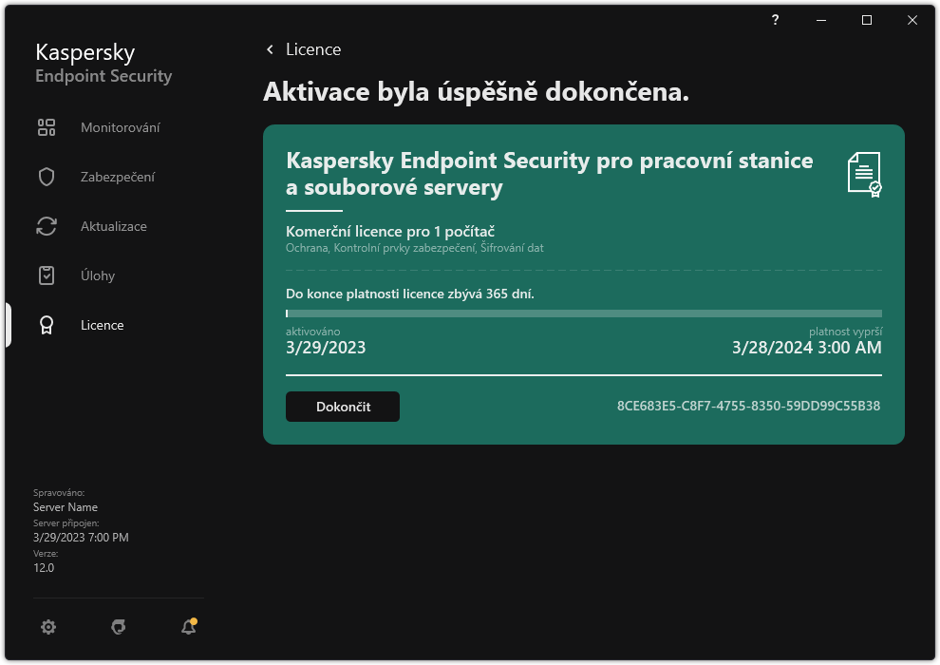Click the green license details card
Image resolution: width=940 pixels, height=665 pixels.
[583, 283]
